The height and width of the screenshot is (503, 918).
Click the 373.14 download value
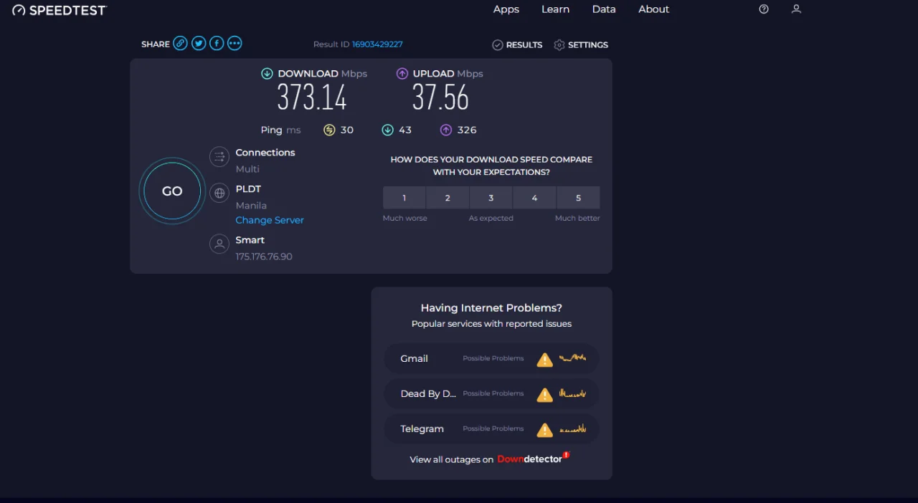tap(312, 97)
